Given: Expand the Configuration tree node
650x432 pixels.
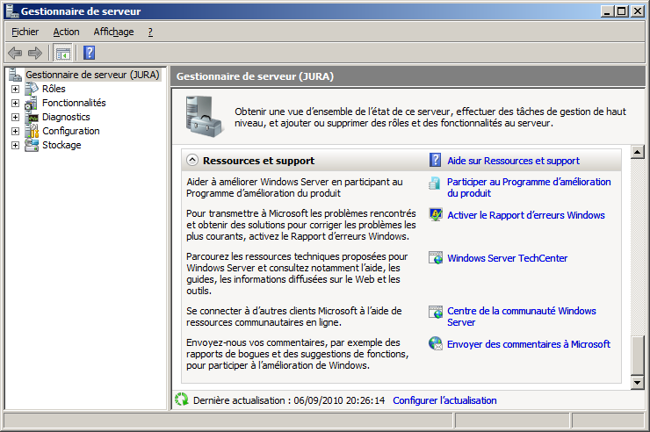Looking at the screenshot, I should (15, 131).
